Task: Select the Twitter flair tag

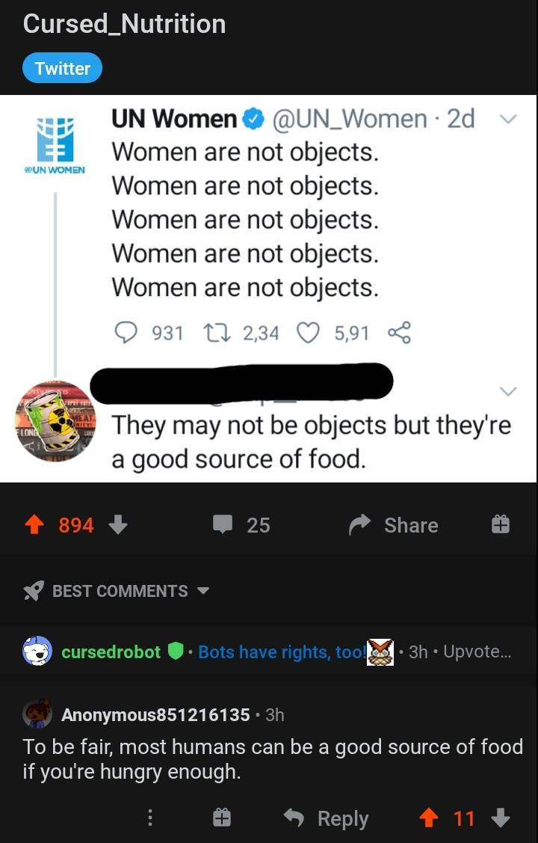Action: coord(62,68)
